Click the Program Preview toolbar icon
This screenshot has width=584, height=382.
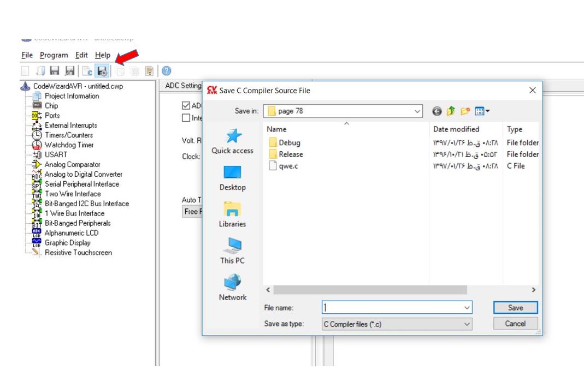(149, 71)
